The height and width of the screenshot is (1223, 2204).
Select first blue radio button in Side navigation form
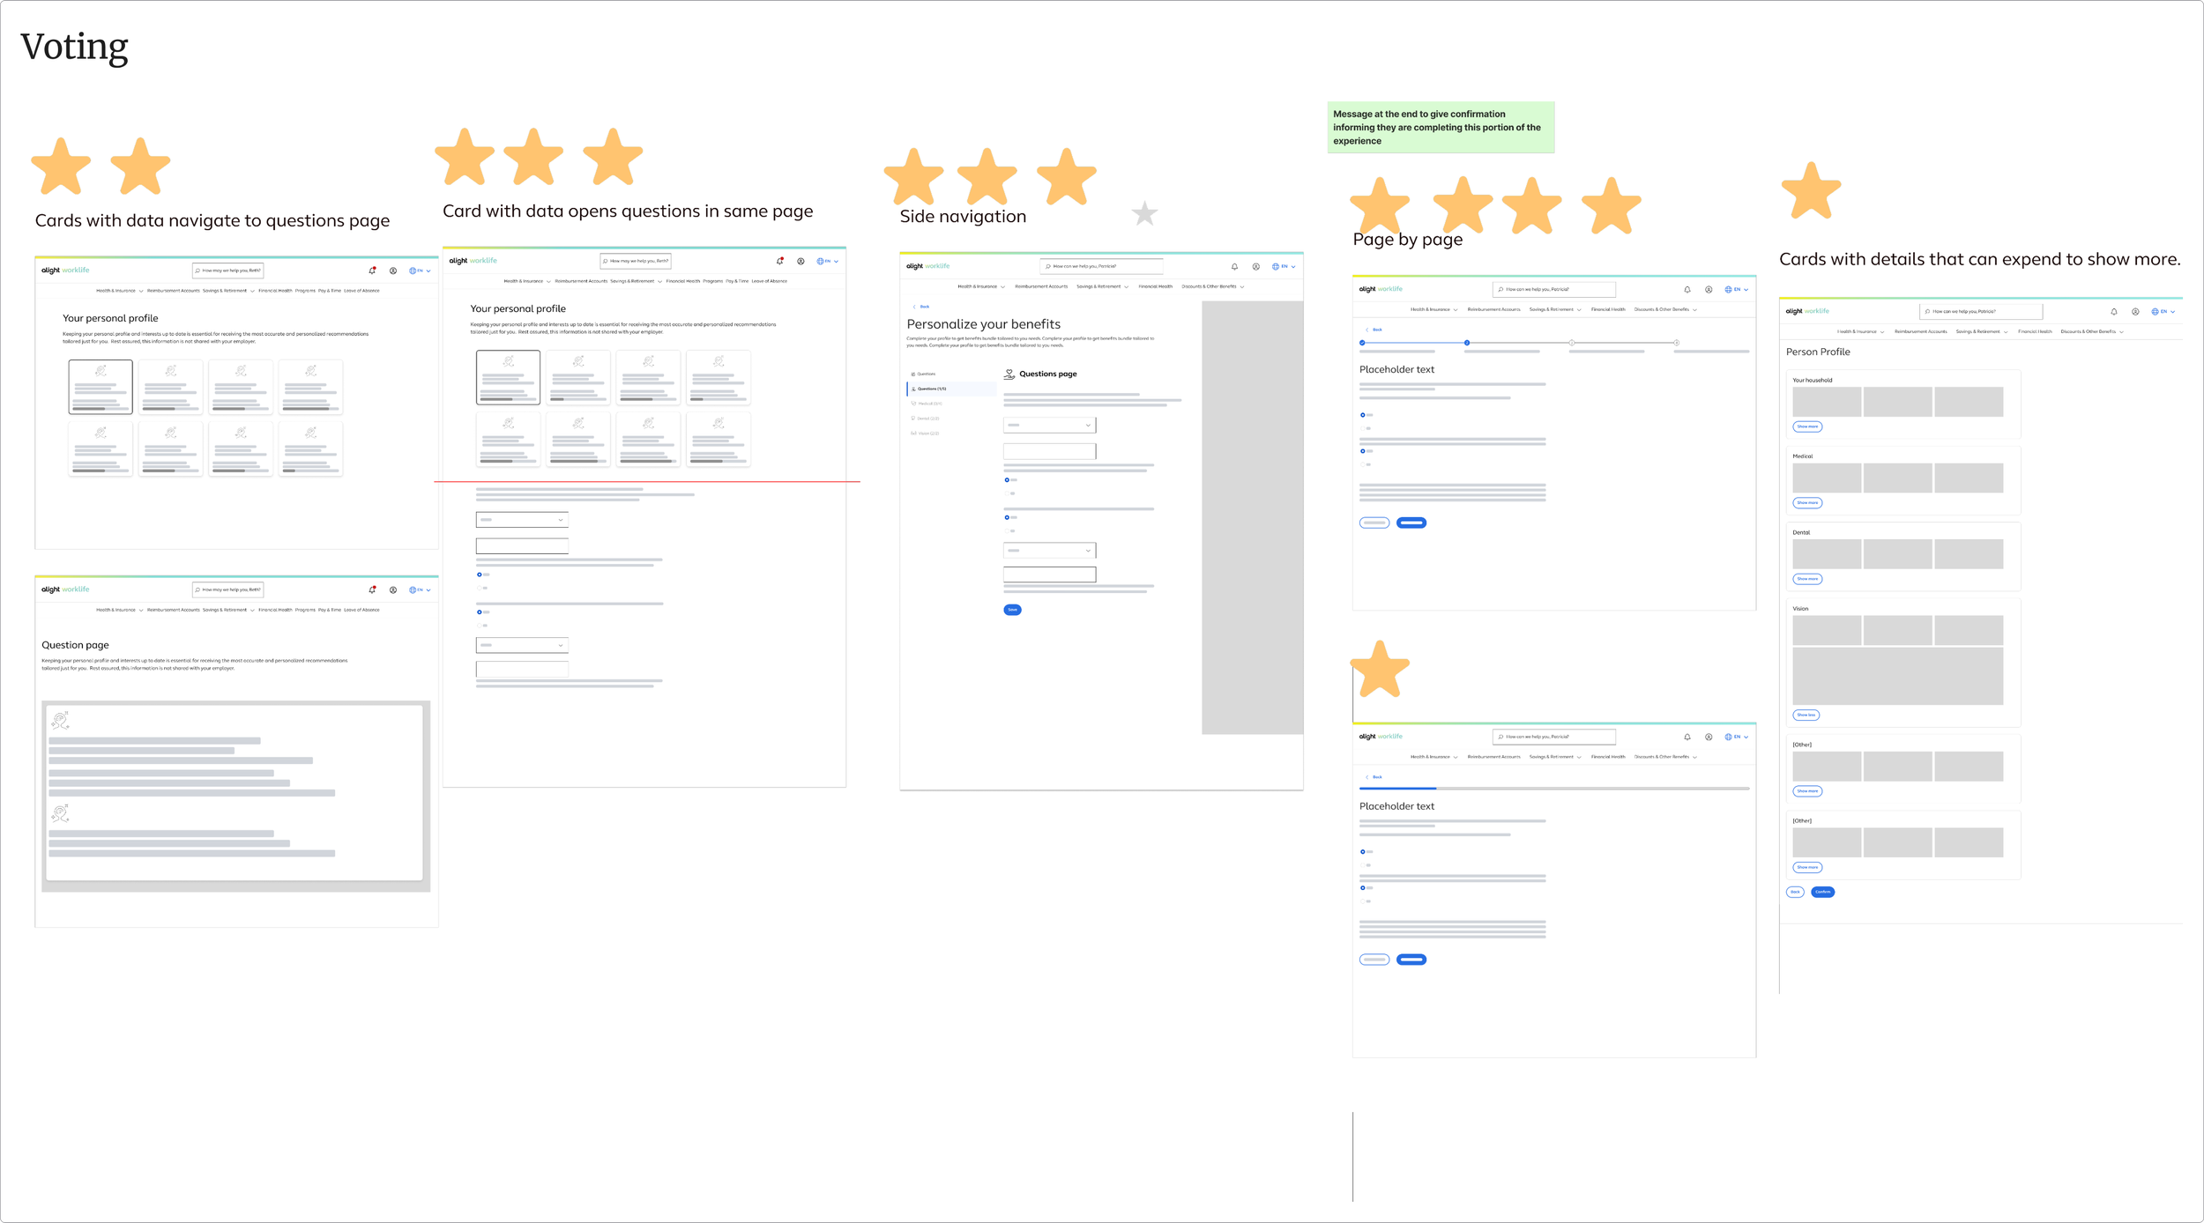1007,480
